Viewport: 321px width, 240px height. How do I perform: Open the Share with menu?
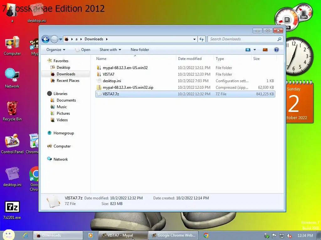(110, 50)
